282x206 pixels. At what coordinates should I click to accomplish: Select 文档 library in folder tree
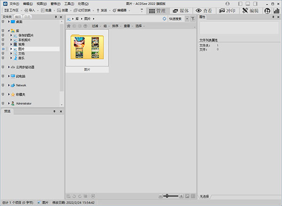click(x=21, y=53)
